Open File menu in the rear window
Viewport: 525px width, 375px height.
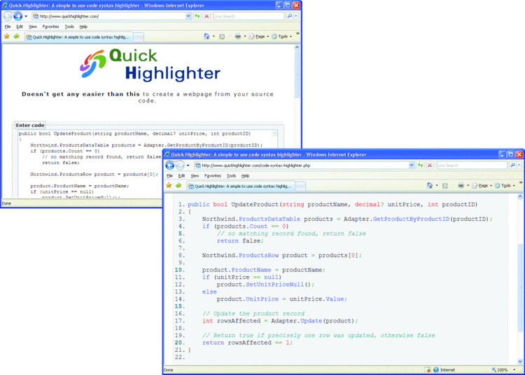tap(8, 27)
